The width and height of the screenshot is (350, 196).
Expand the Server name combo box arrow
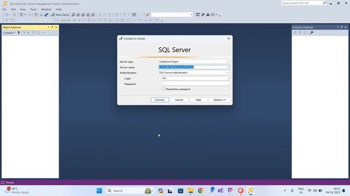tap(227, 67)
